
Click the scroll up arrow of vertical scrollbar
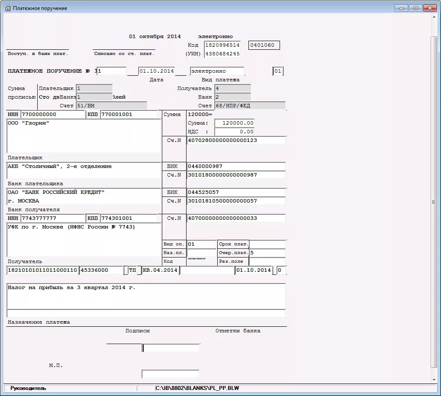(x=434, y=17)
